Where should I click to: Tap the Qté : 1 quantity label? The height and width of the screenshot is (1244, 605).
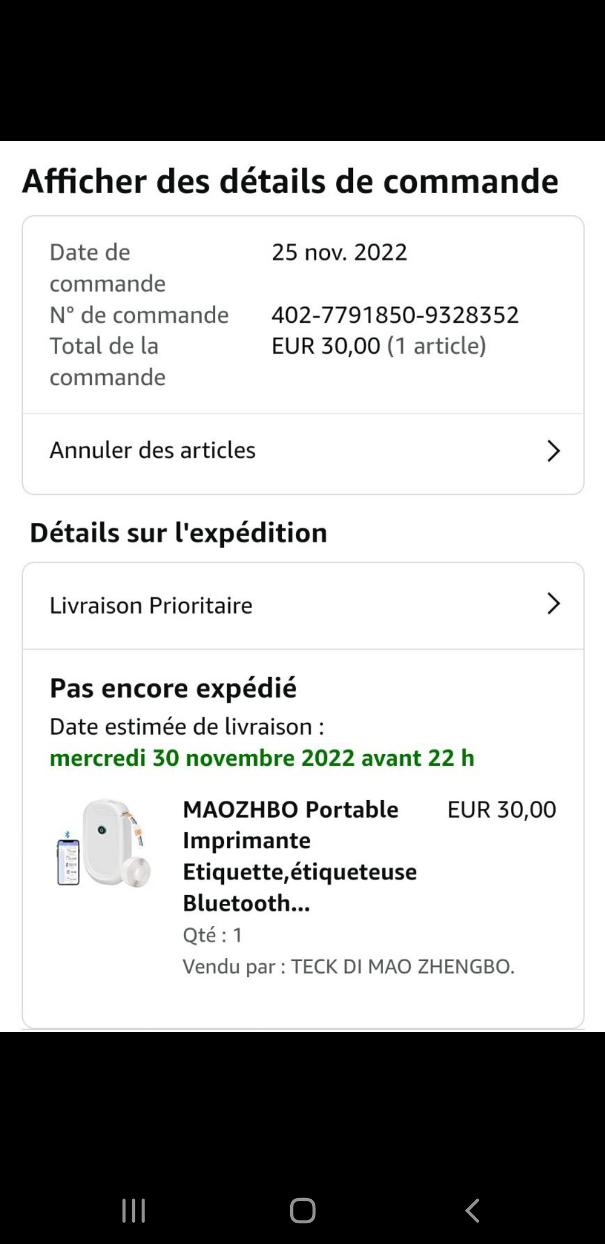(x=212, y=935)
